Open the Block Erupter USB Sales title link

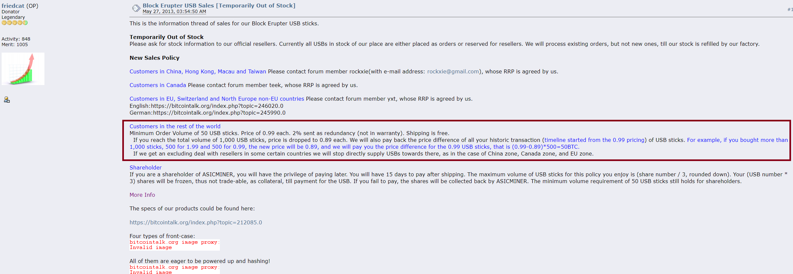[219, 6]
